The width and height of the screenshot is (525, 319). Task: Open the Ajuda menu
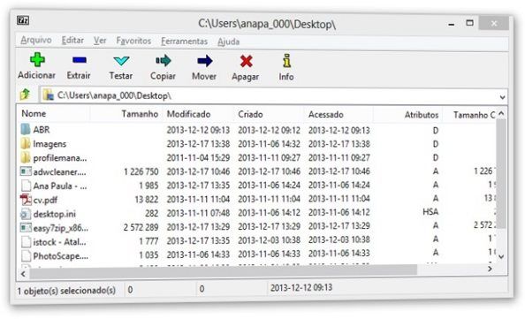click(228, 42)
